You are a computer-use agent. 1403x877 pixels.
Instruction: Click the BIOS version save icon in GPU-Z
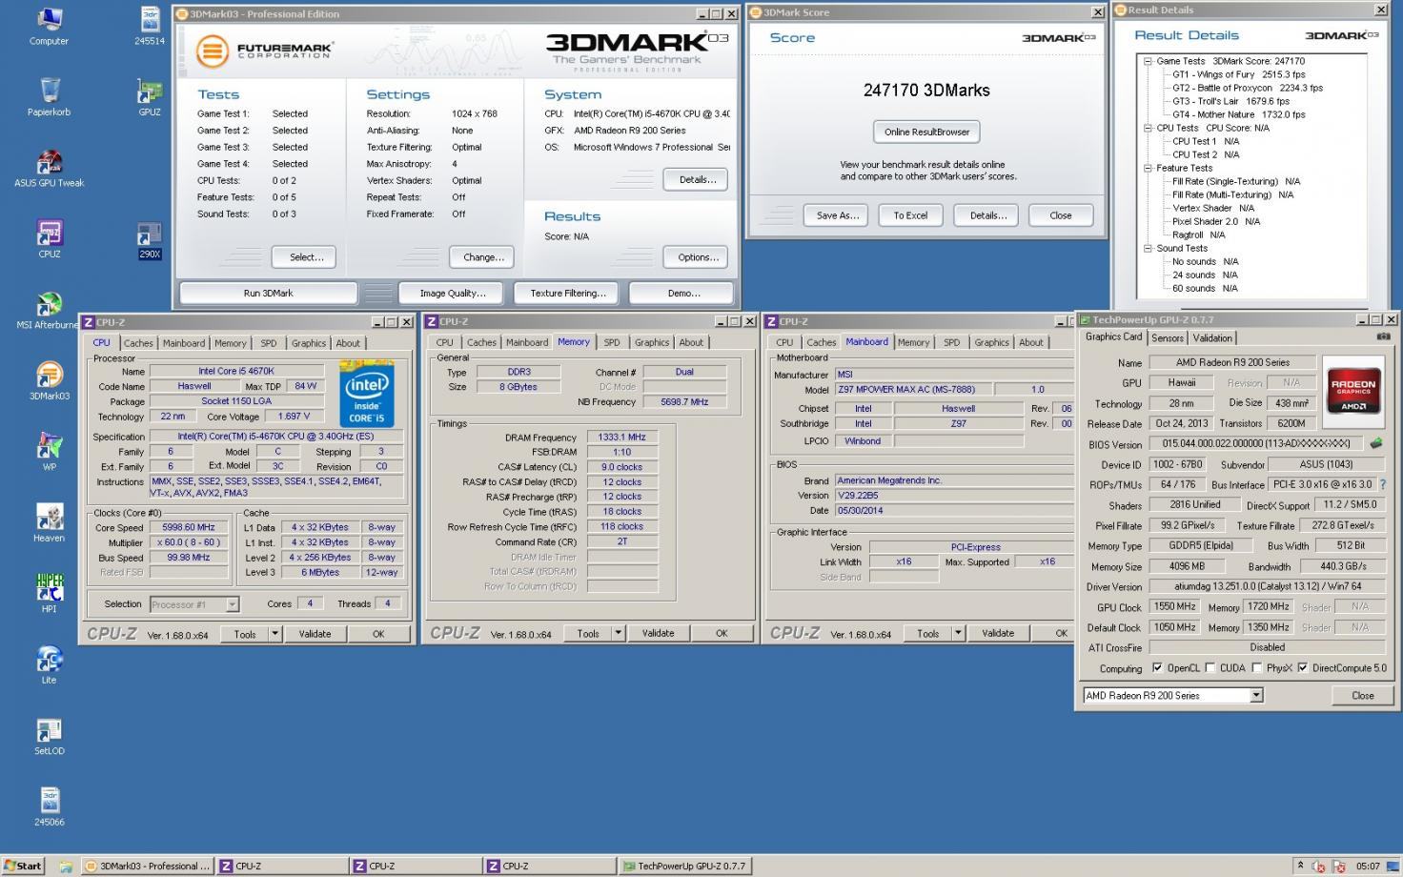(1375, 443)
